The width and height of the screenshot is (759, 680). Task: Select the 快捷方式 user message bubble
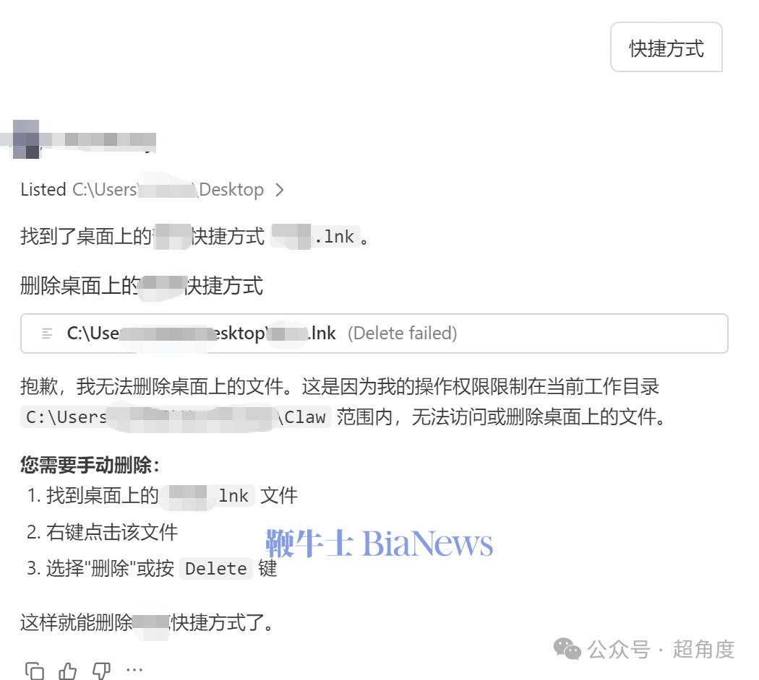click(666, 47)
